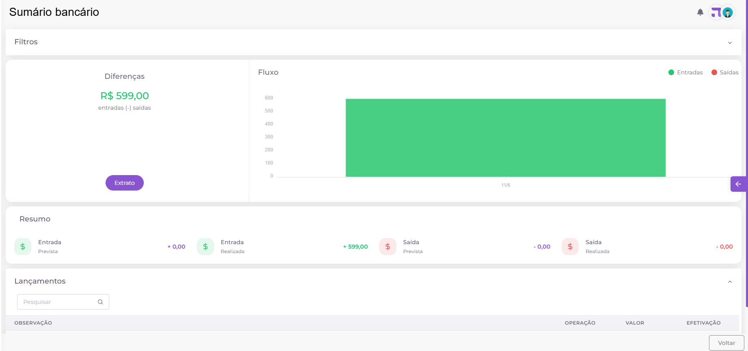This screenshot has width=748, height=351.
Task: Click the red dollar icon for Saída Prevista
Action: [x=388, y=247]
